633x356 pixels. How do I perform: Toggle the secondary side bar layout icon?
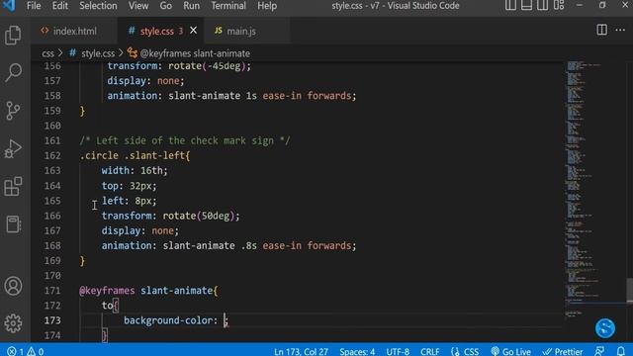tap(543, 5)
